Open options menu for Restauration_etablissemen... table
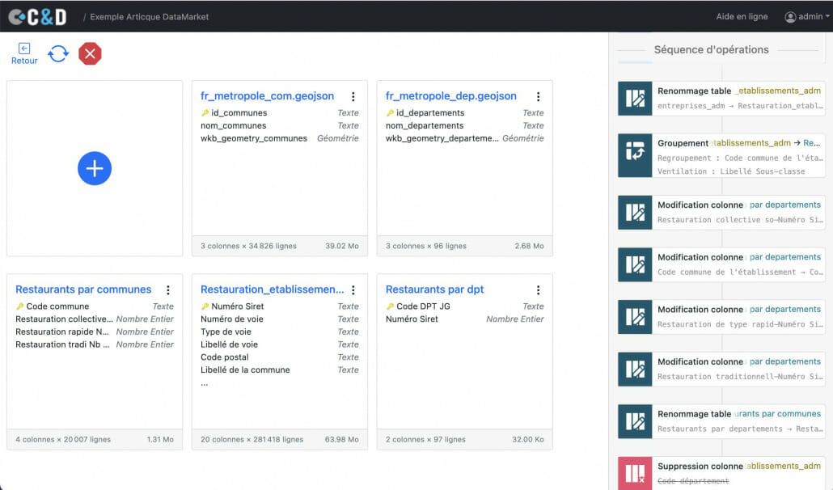 click(x=353, y=289)
